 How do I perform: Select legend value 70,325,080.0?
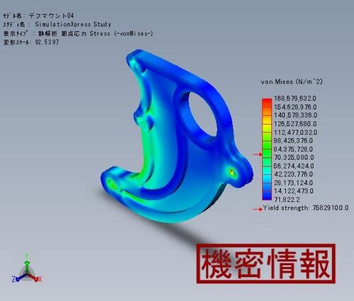[x=294, y=157]
